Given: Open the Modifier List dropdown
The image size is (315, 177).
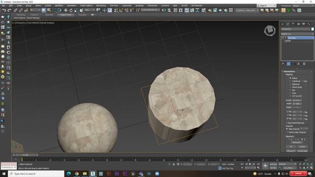Looking at the screenshot, I should [x=297, y=34].
